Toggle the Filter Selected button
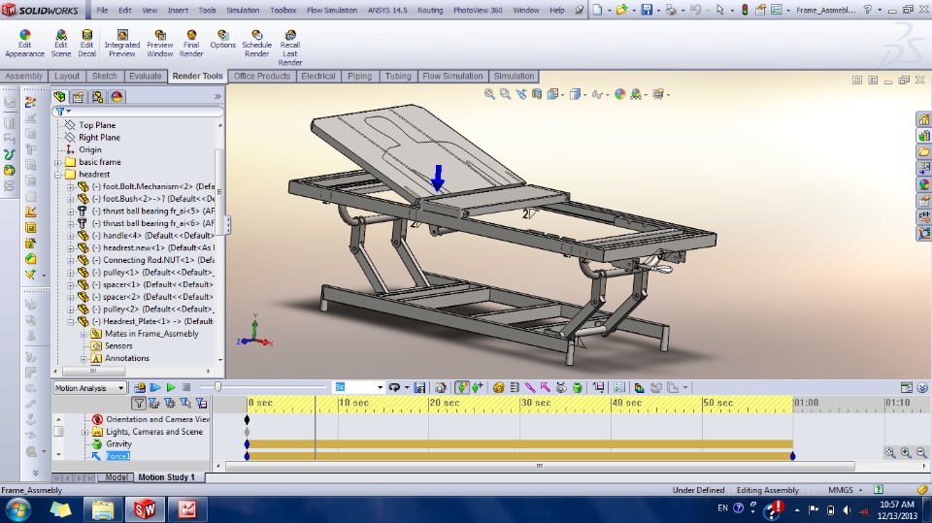This screenshot has width=932, height=523. [185, 404]
